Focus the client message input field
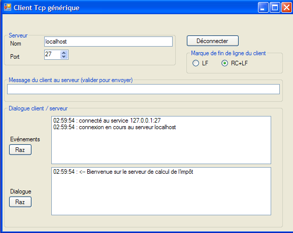 tap(143, 89)
